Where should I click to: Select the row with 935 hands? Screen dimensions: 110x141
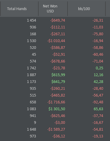point(55,89)
